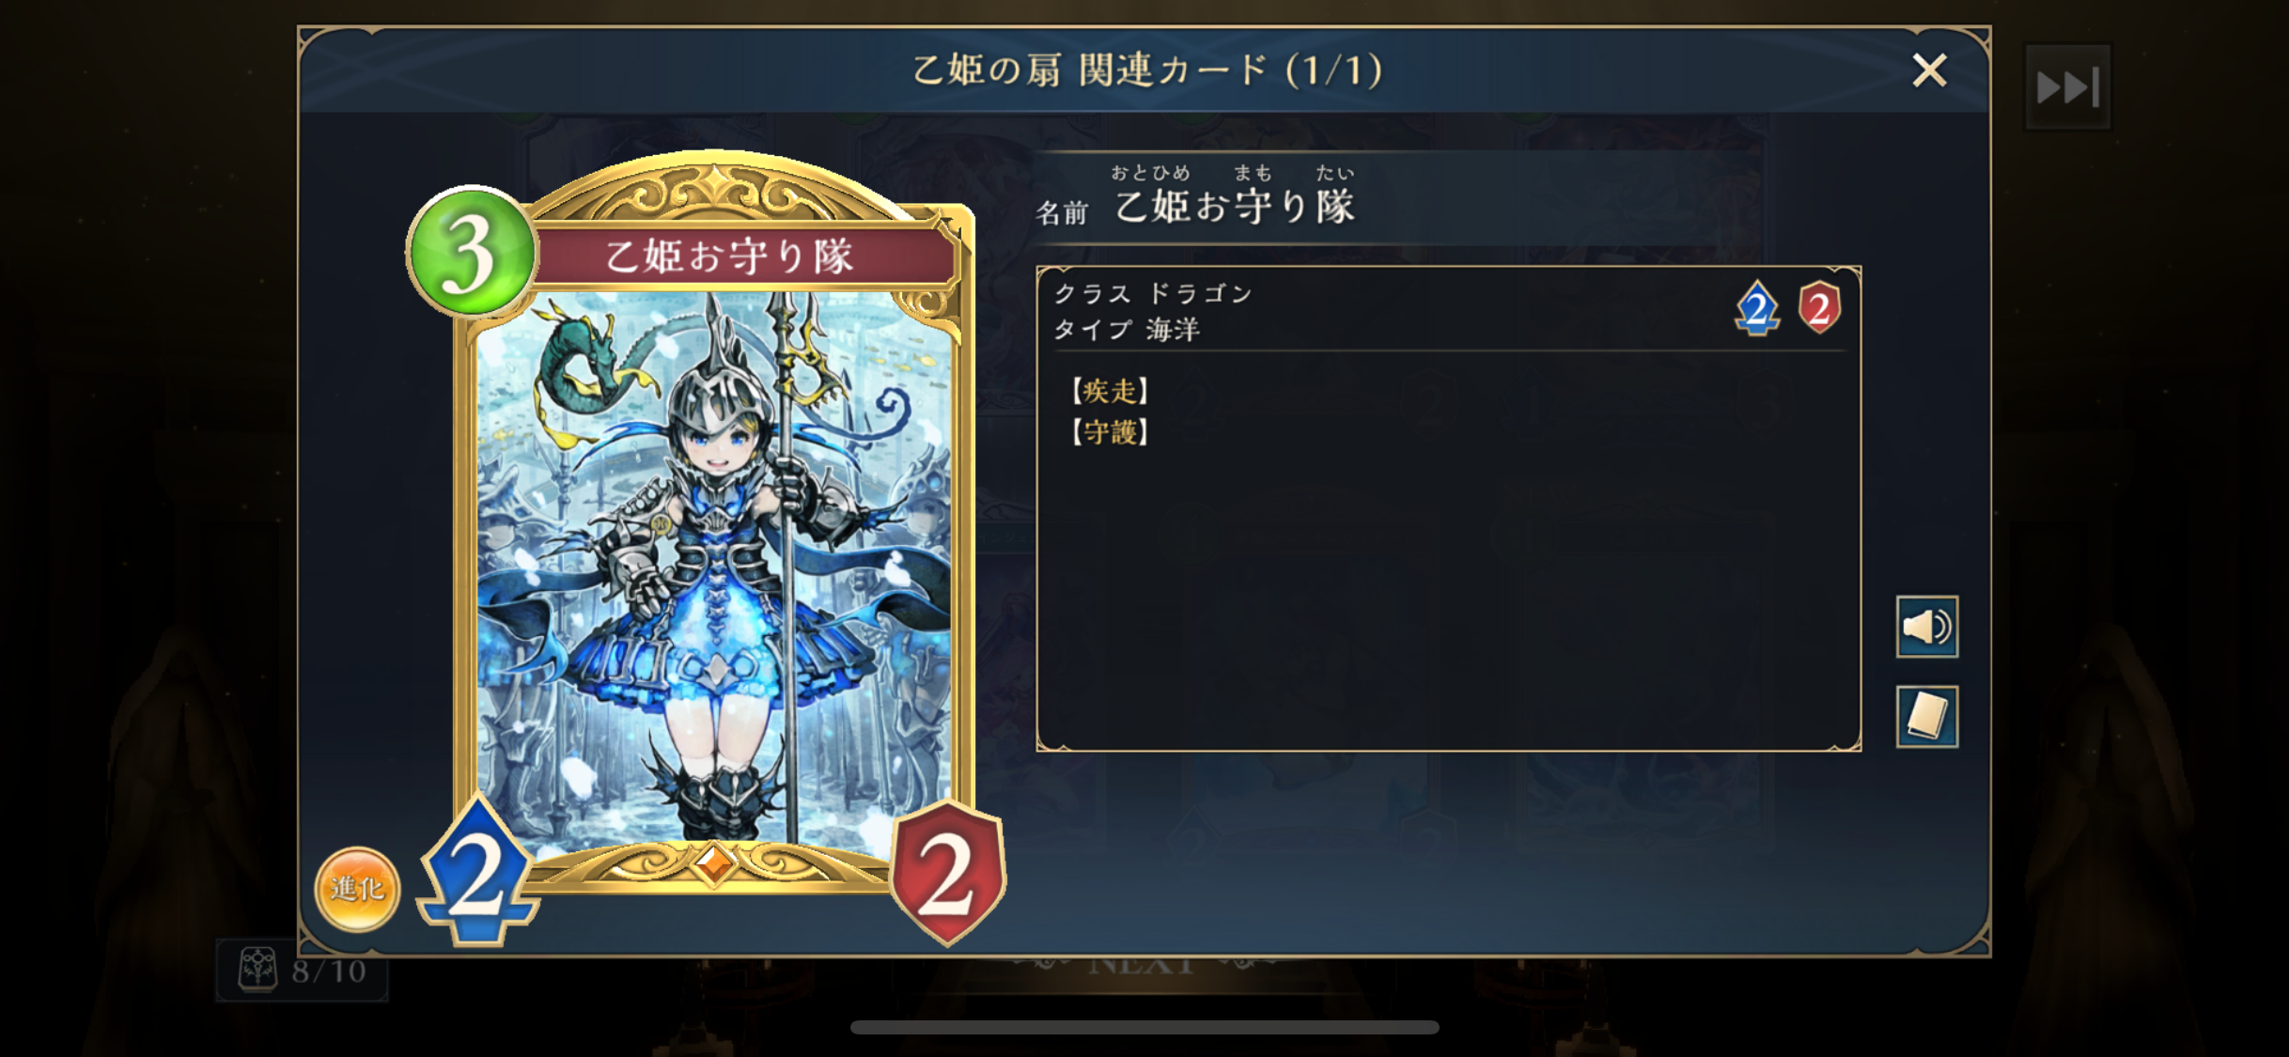The height and width of the screenshot is (1057, 2289).
Task: Tap the 乙姫の扇 関連カード title header
Action: [x=1147, y=70]
